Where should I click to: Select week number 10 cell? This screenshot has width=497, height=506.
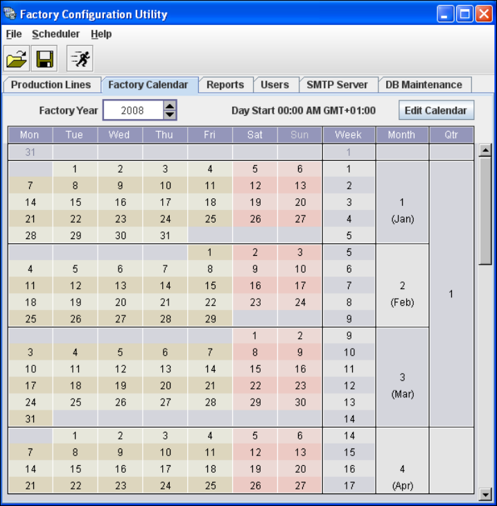click(349, 352)
